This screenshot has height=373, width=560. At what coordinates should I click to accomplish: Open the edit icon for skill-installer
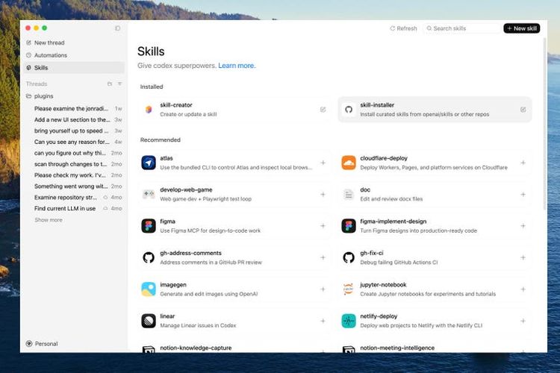523,109
